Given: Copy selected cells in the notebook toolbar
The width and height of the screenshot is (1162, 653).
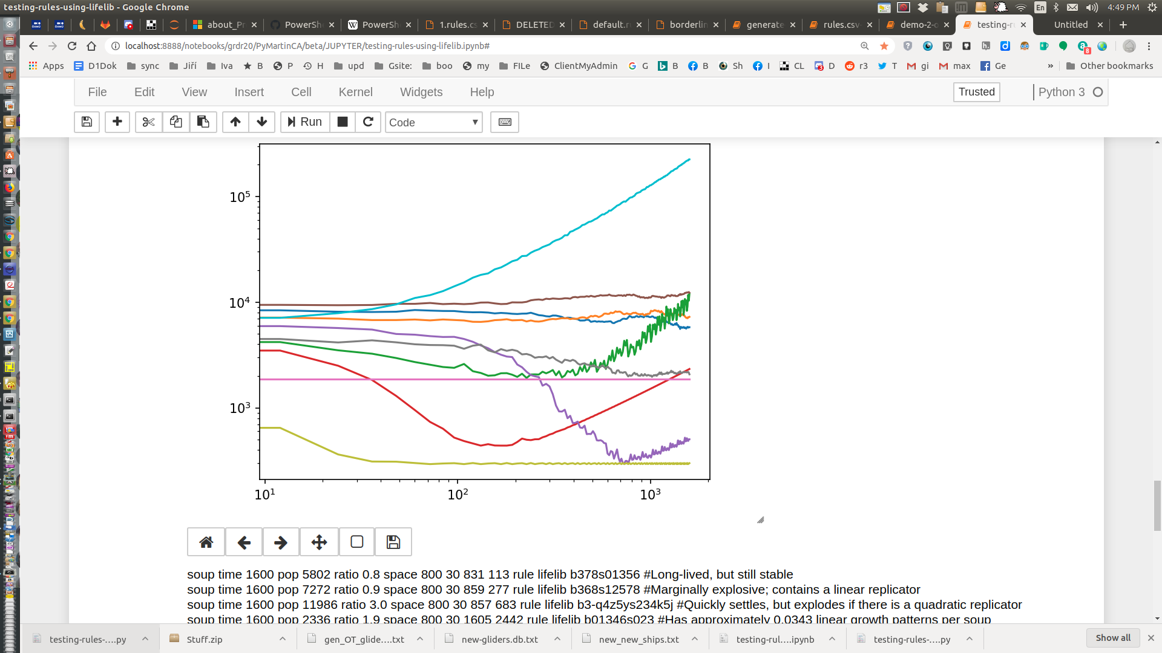Looking at the screenshot, I should click(x=176, y=122).
